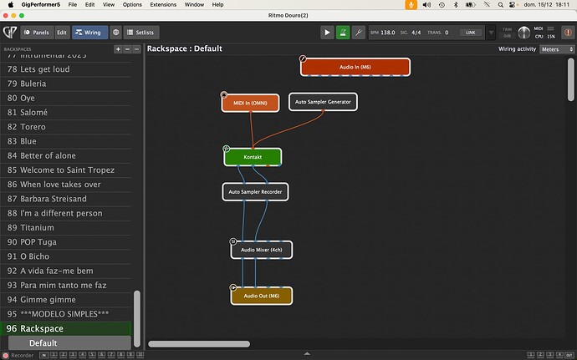Open the Setlists view

click(x=141, y=33)
